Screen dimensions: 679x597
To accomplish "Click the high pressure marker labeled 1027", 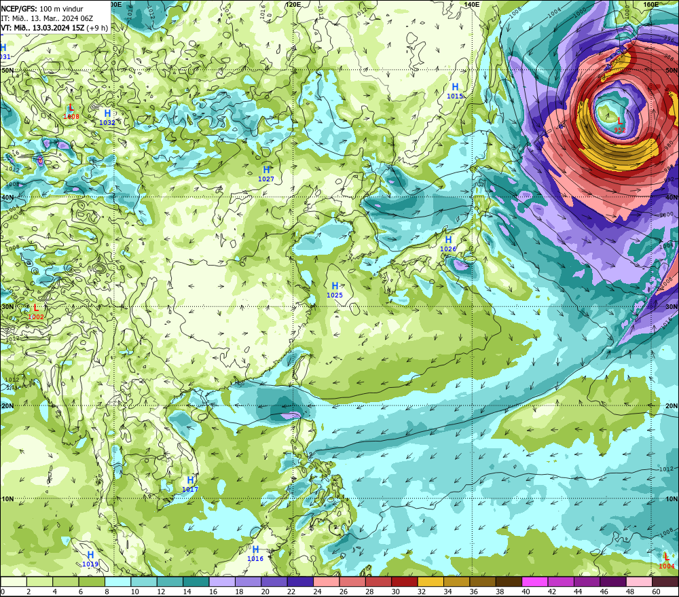I will 266,174.
